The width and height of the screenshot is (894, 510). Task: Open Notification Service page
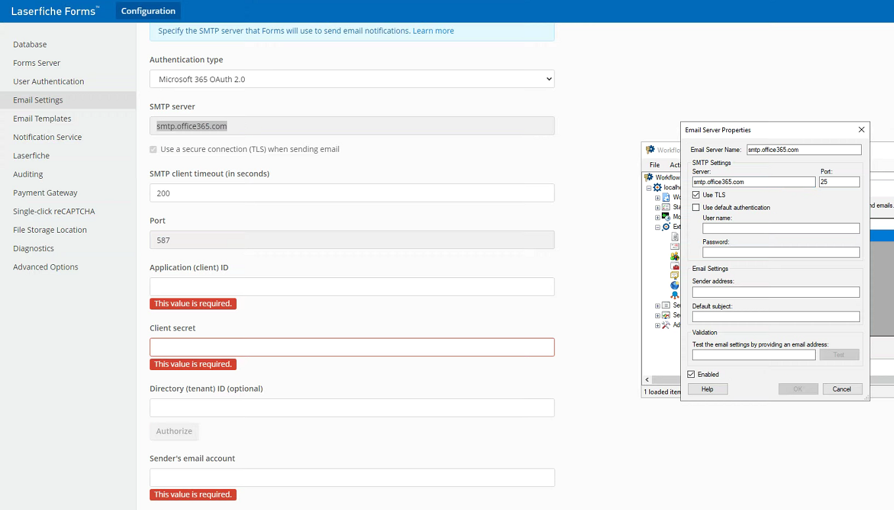(47, 137)
